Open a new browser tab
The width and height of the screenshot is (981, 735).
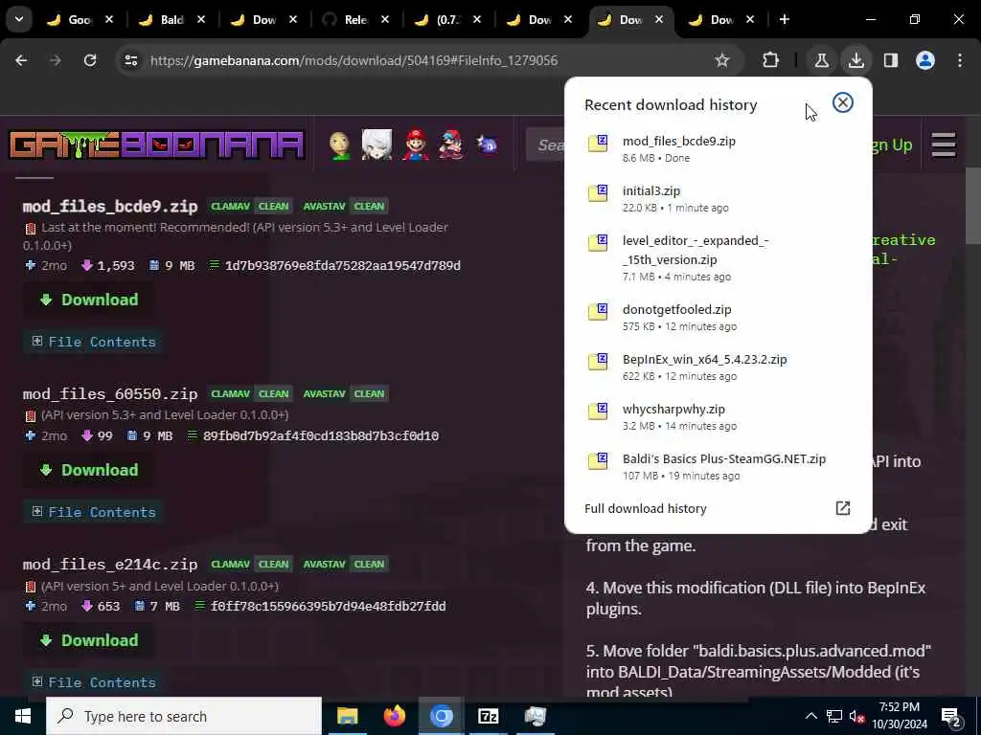785,19
